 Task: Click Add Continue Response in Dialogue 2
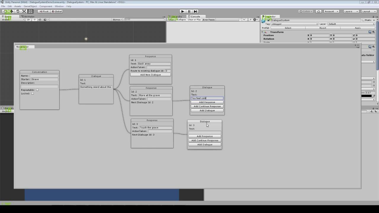point(207,106)
